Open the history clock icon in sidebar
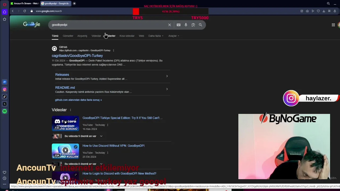Viewport: 340px width, 191px height. [5, 178]
